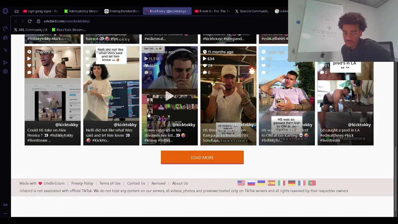Click the padlock site security icon
Screen dimensions: 398x224
click(38, 21)
